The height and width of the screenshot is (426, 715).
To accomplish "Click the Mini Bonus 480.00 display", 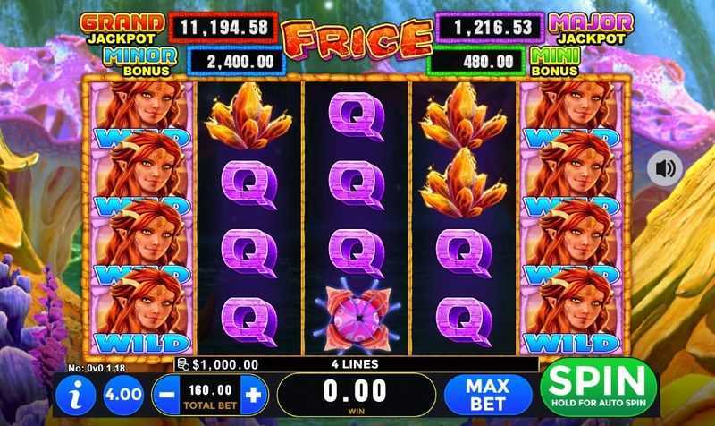I will 476,62.
